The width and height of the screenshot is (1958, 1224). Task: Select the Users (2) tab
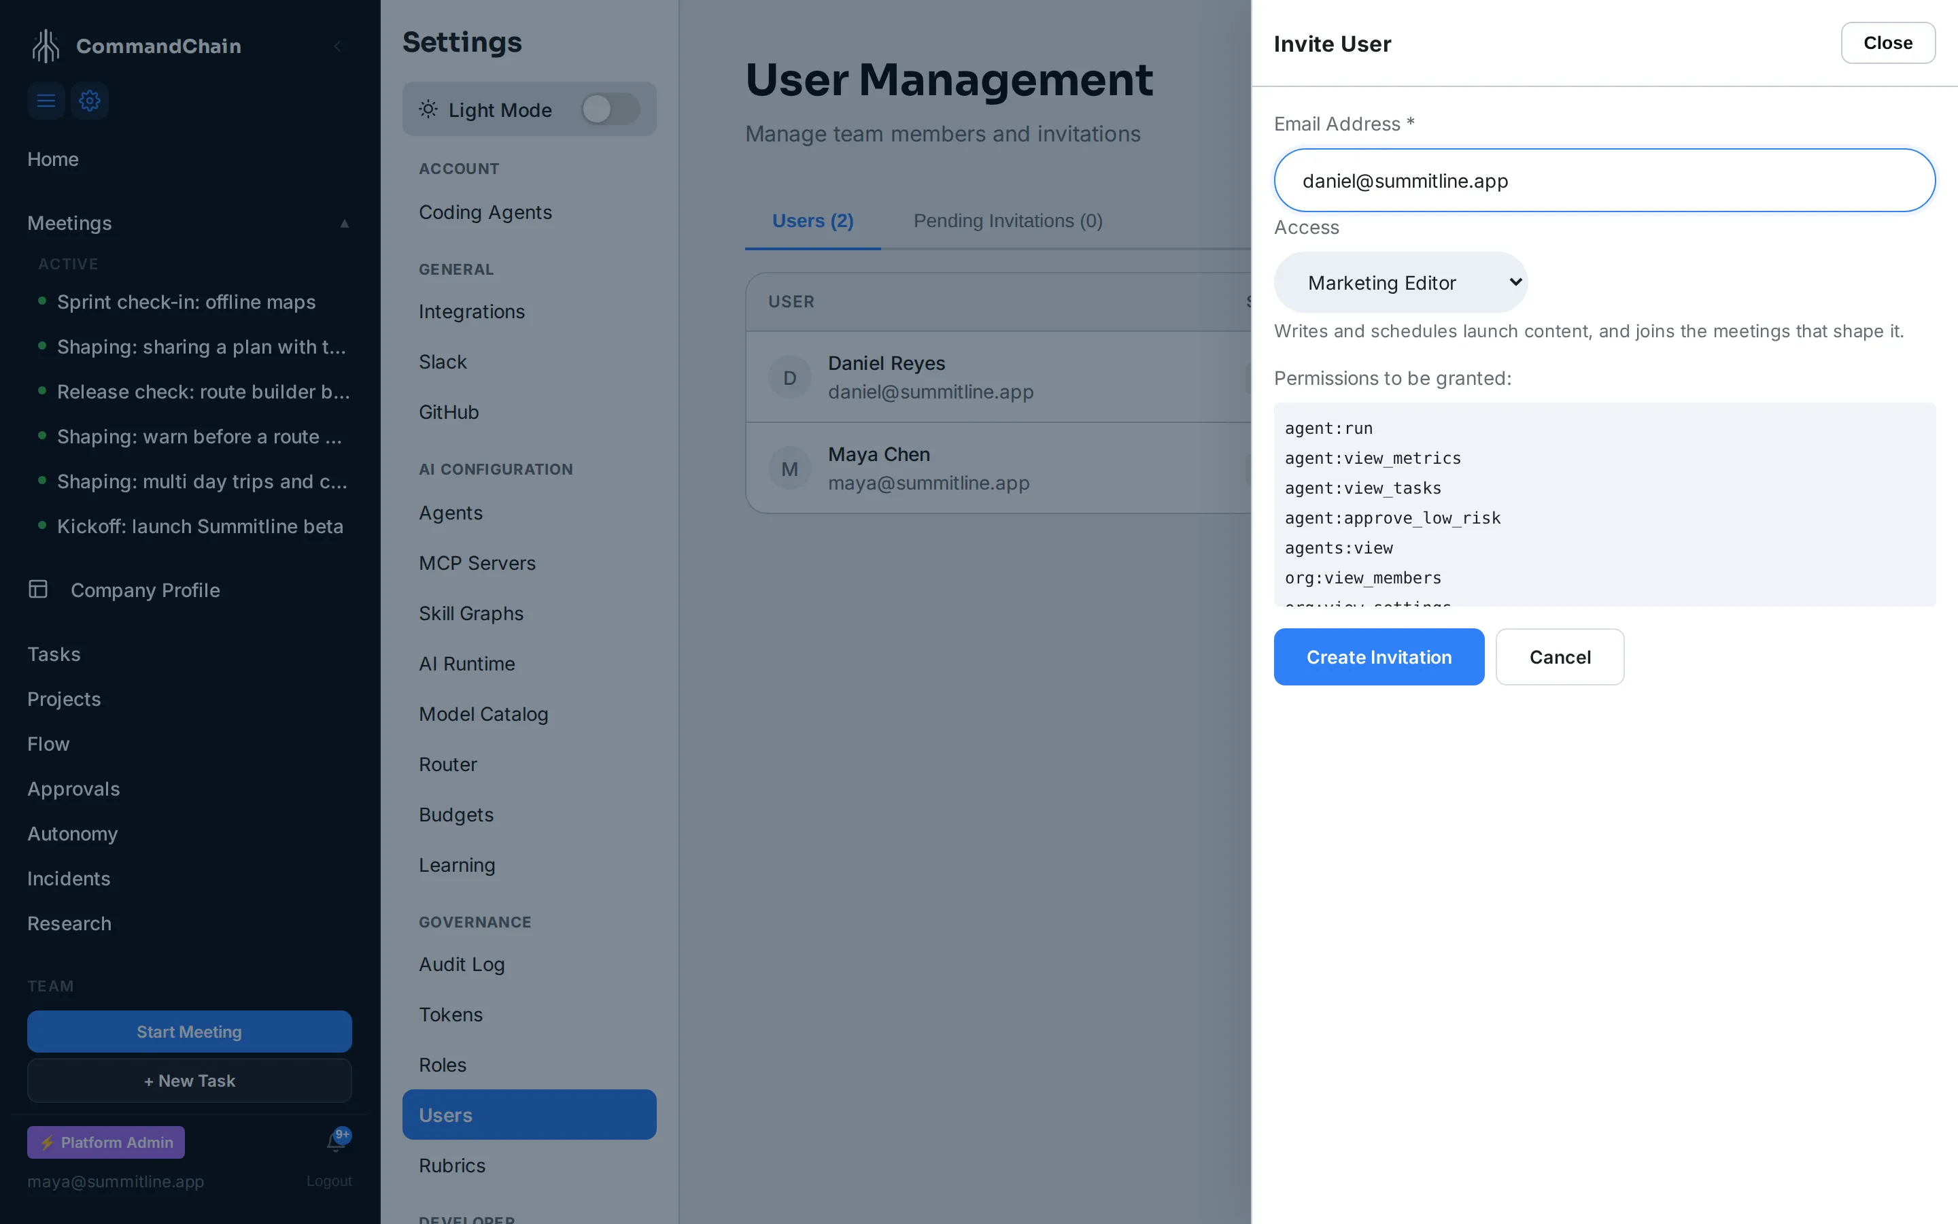(x=812, y=220)
